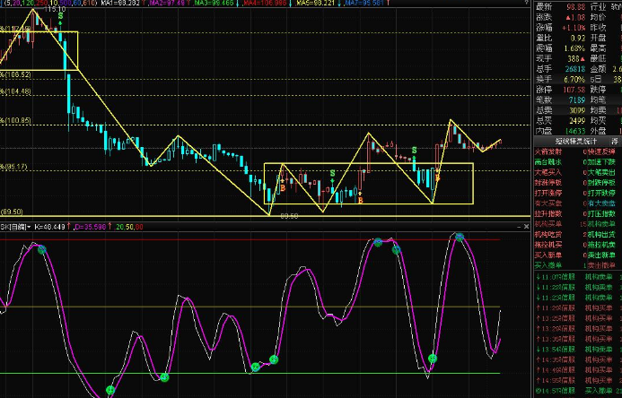
Task: Close the SK indicator sub-panel
Action: 526,227
